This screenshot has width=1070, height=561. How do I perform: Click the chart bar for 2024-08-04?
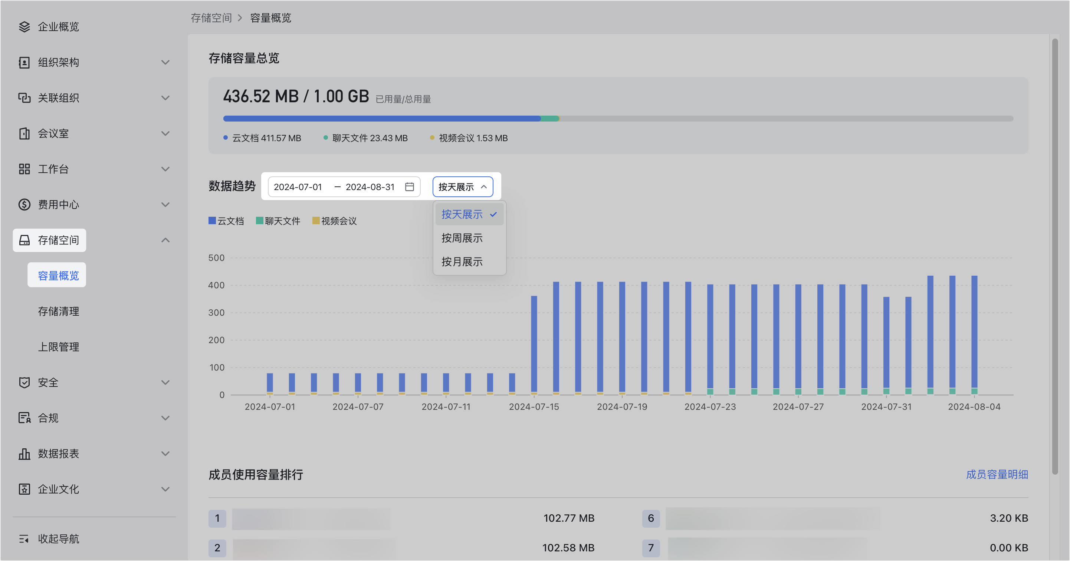click(x=974, y=335)
